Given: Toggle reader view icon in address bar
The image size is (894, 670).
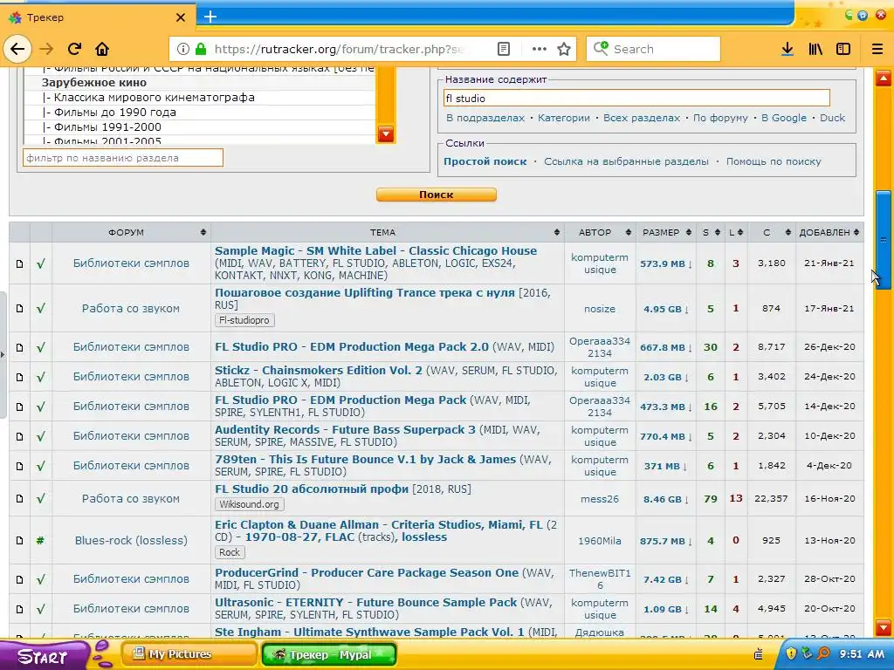Looking at the screenshot, I should 504,49.
